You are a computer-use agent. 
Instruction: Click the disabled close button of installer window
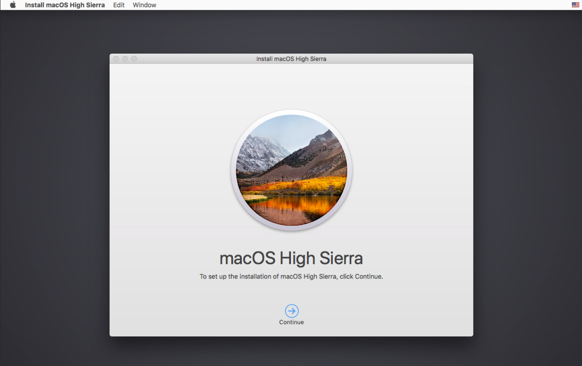116,59
